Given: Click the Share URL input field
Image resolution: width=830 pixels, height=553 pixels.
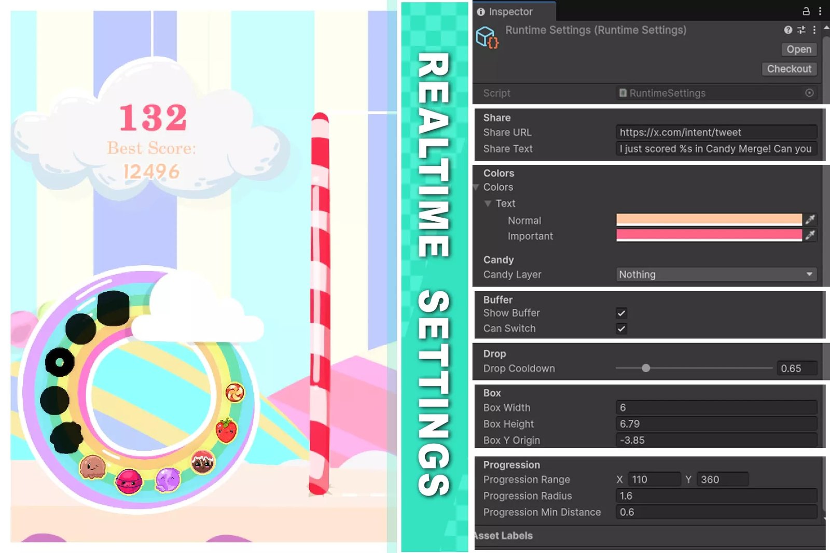Looking at the screenshot, I should coord(716,132).
